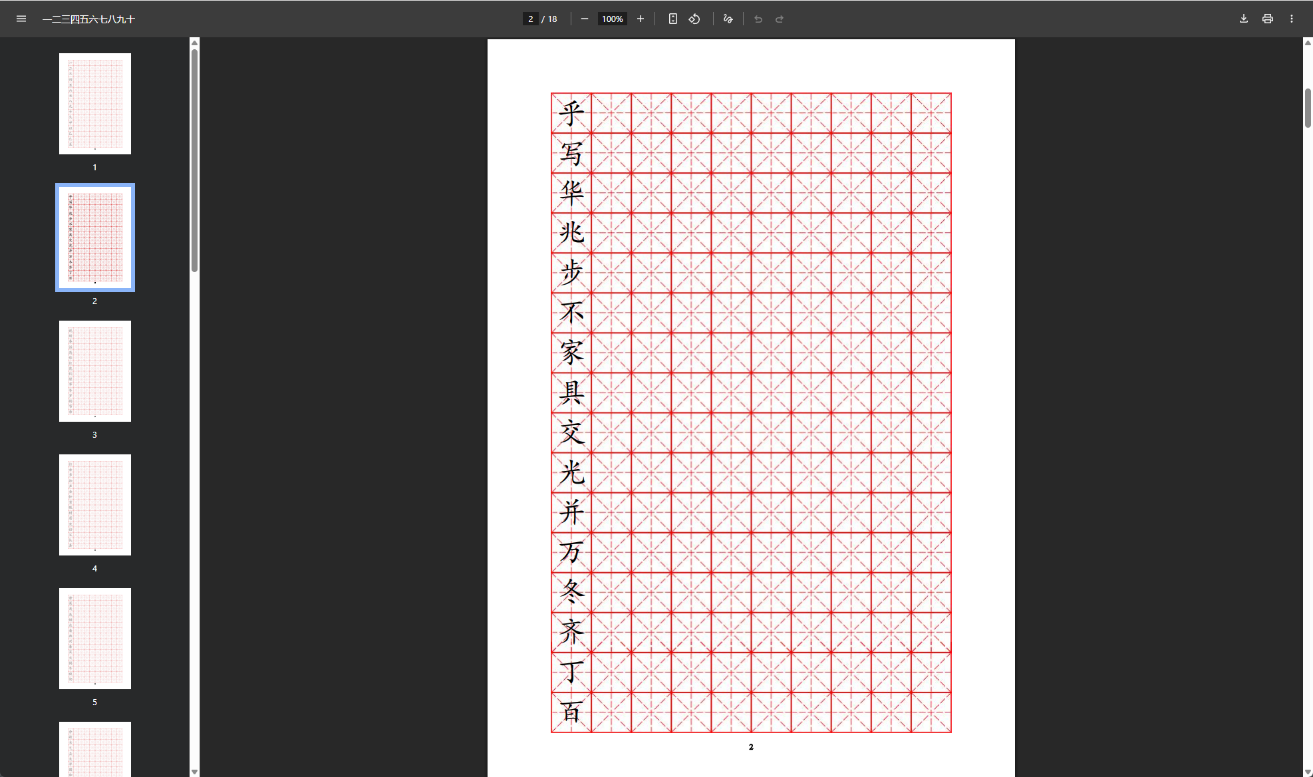Edit the page number field

click(530, 19)
